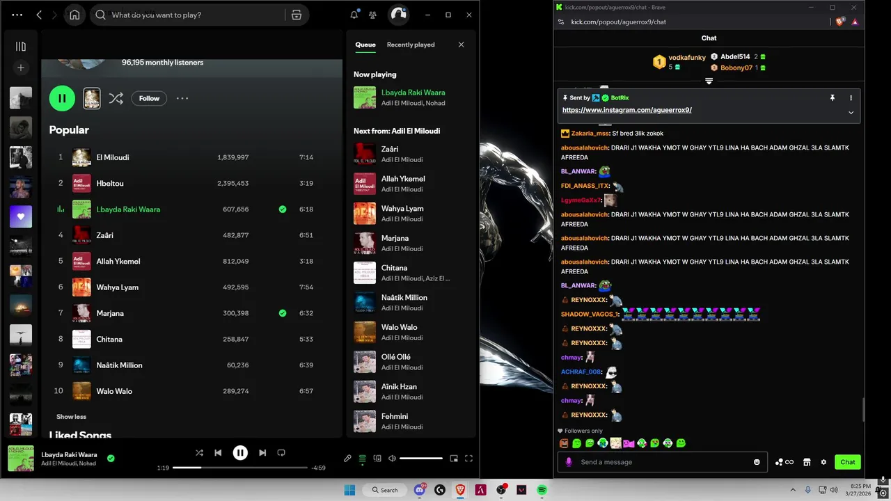
Task: Open Connect to a device icon
Action: tap(377, 459)
